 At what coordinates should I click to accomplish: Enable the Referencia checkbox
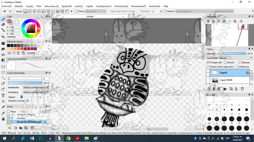237,67
